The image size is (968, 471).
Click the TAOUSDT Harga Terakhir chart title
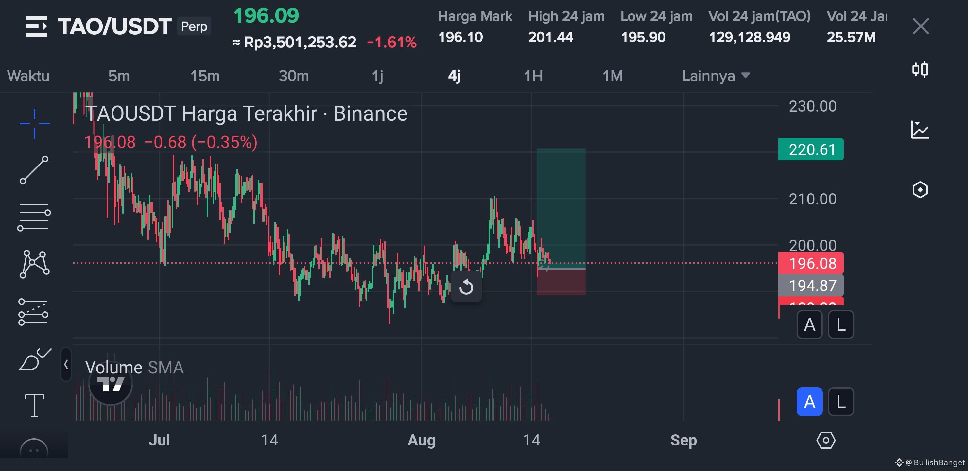[247, 113]
